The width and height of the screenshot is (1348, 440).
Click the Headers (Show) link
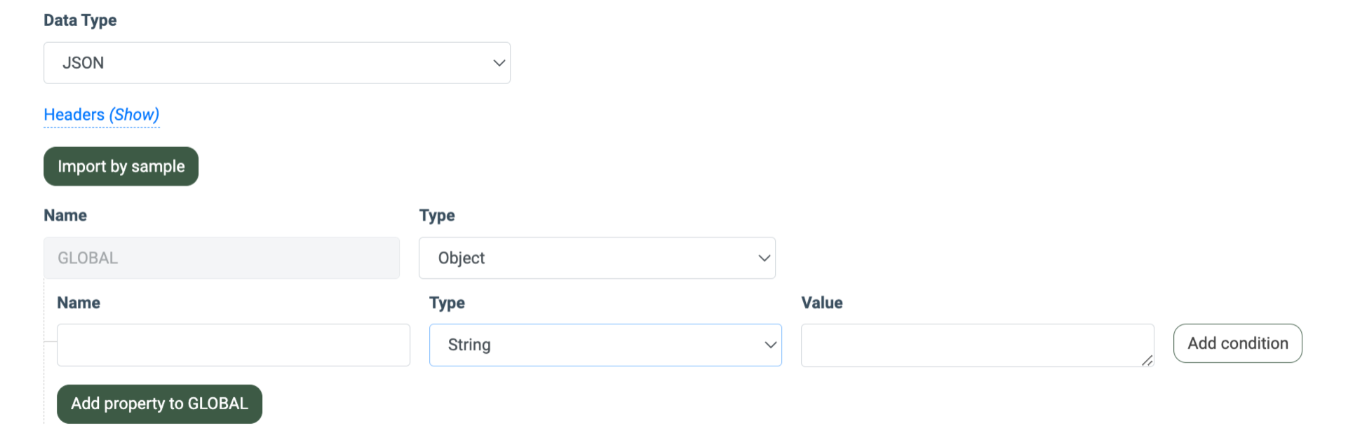(x=102, y=115)
